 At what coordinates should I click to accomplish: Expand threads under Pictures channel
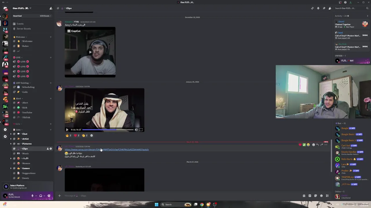[x=11, y=144]
